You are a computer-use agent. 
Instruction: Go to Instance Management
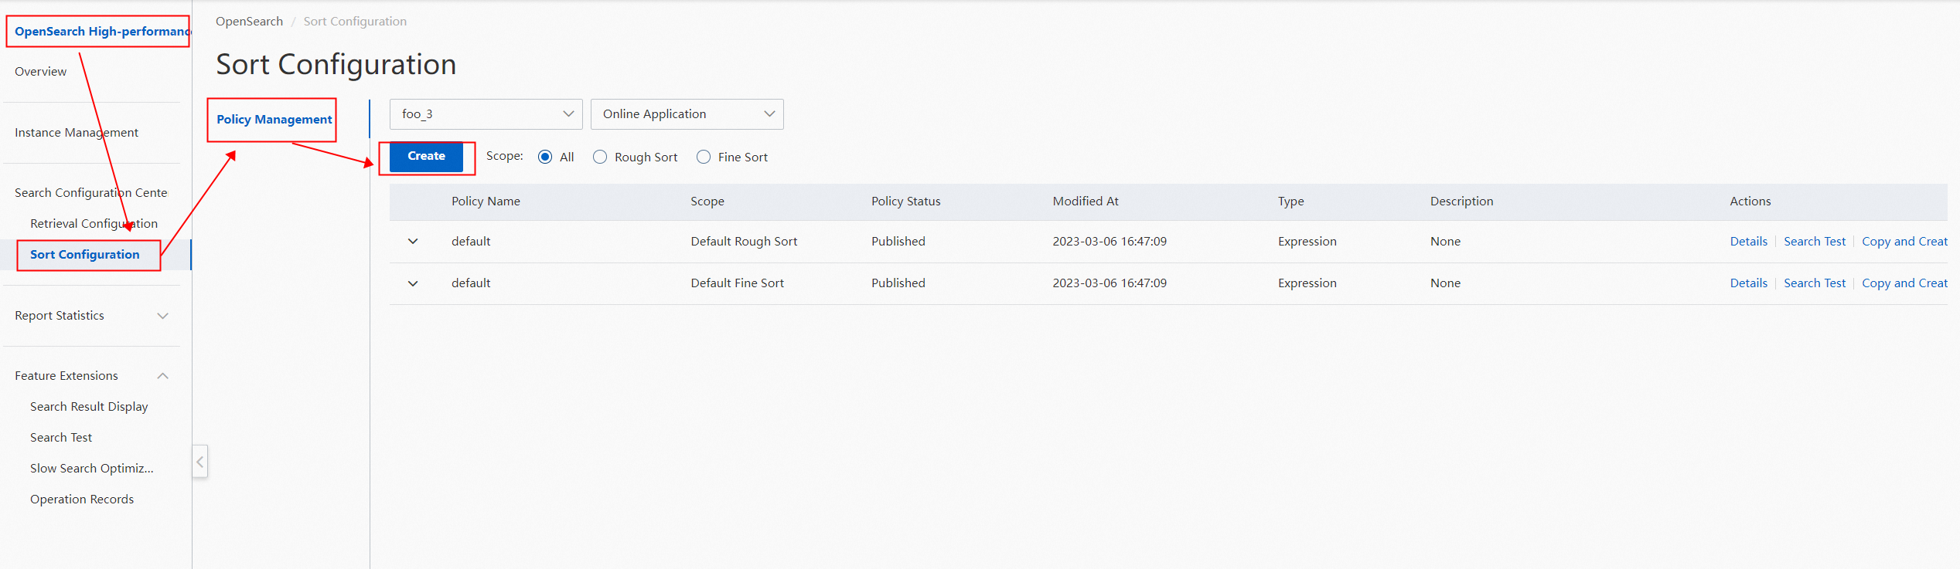point(77,133)
